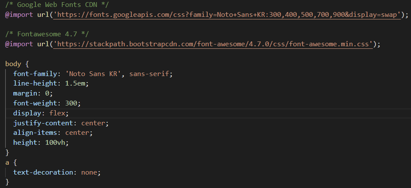411x188 pixels.
Task: Click the center value of align-items
Action: [x=77, y=133]
